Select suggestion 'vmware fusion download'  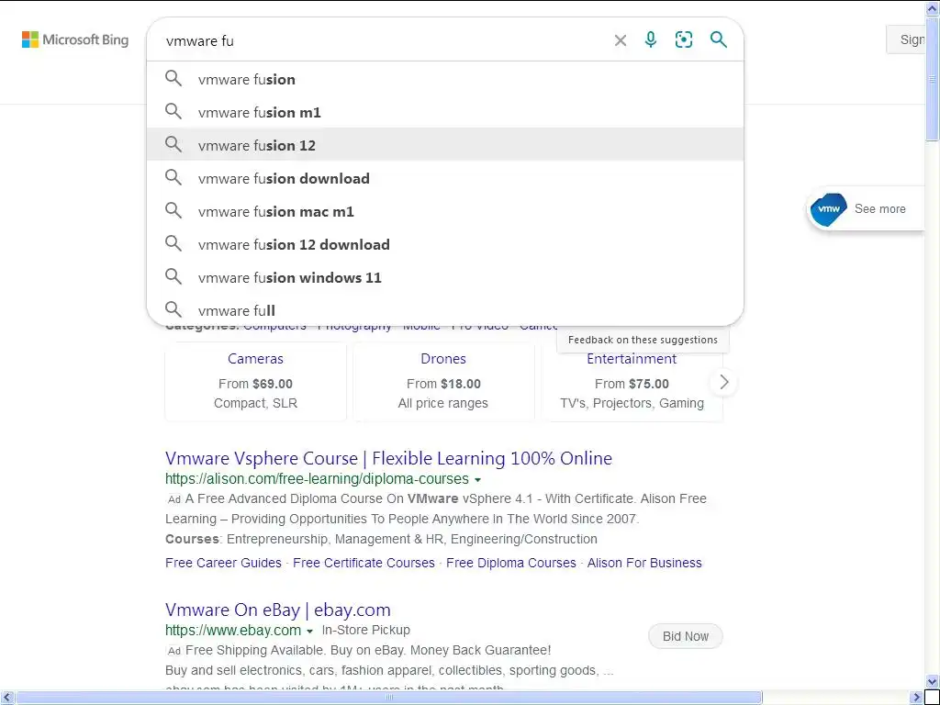[x=445, y=178]
